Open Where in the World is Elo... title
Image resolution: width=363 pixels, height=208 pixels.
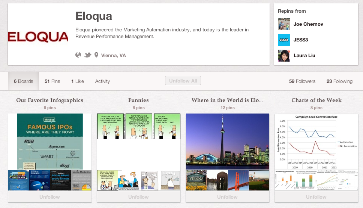[x=227, y=100]
